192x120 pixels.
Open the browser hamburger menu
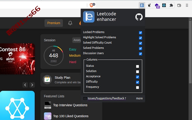pyautogui.click(x=187, y=5)
